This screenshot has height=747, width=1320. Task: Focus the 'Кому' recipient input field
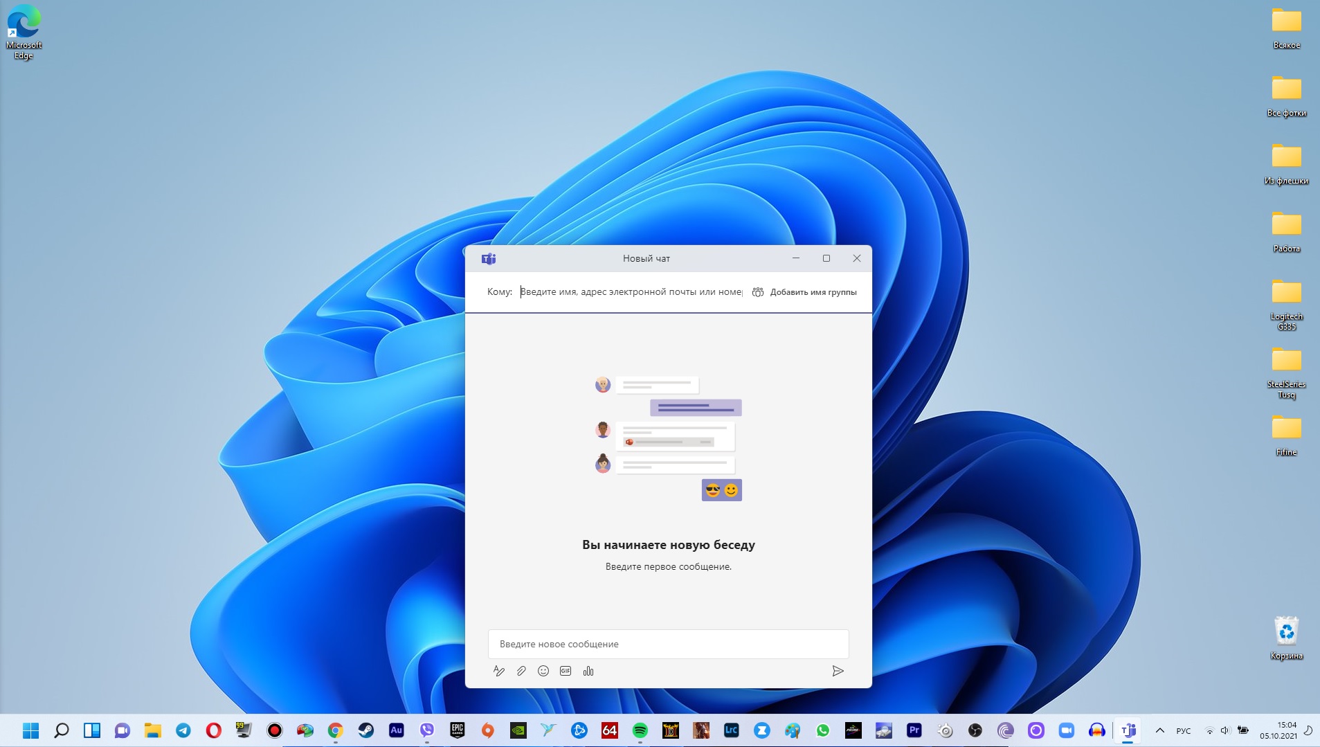(x=631, y=292)
